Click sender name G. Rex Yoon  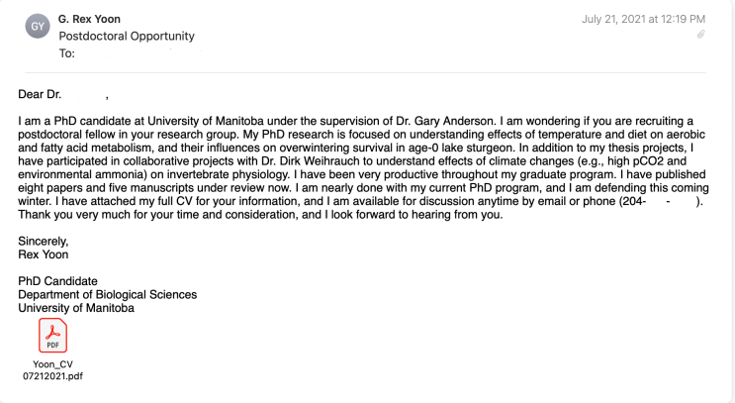(96, 19)
